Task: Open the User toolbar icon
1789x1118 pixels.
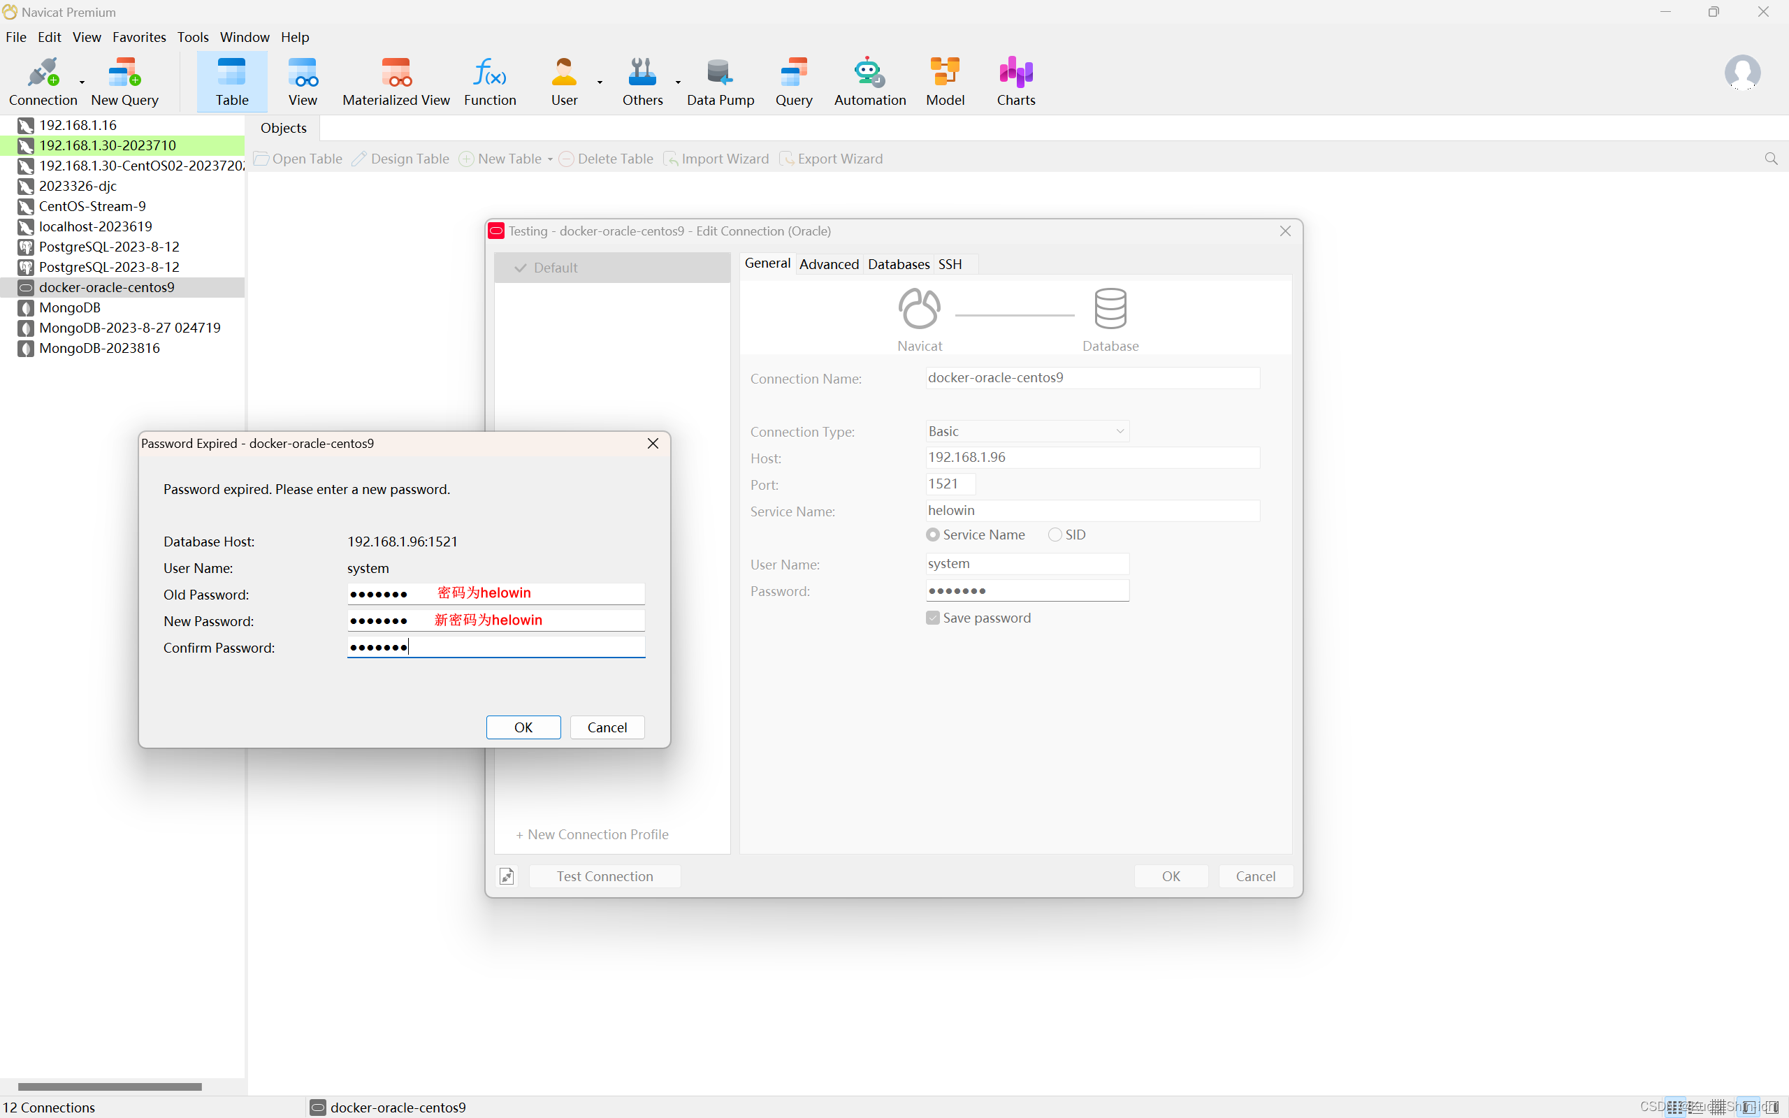Action: [564, 82]
